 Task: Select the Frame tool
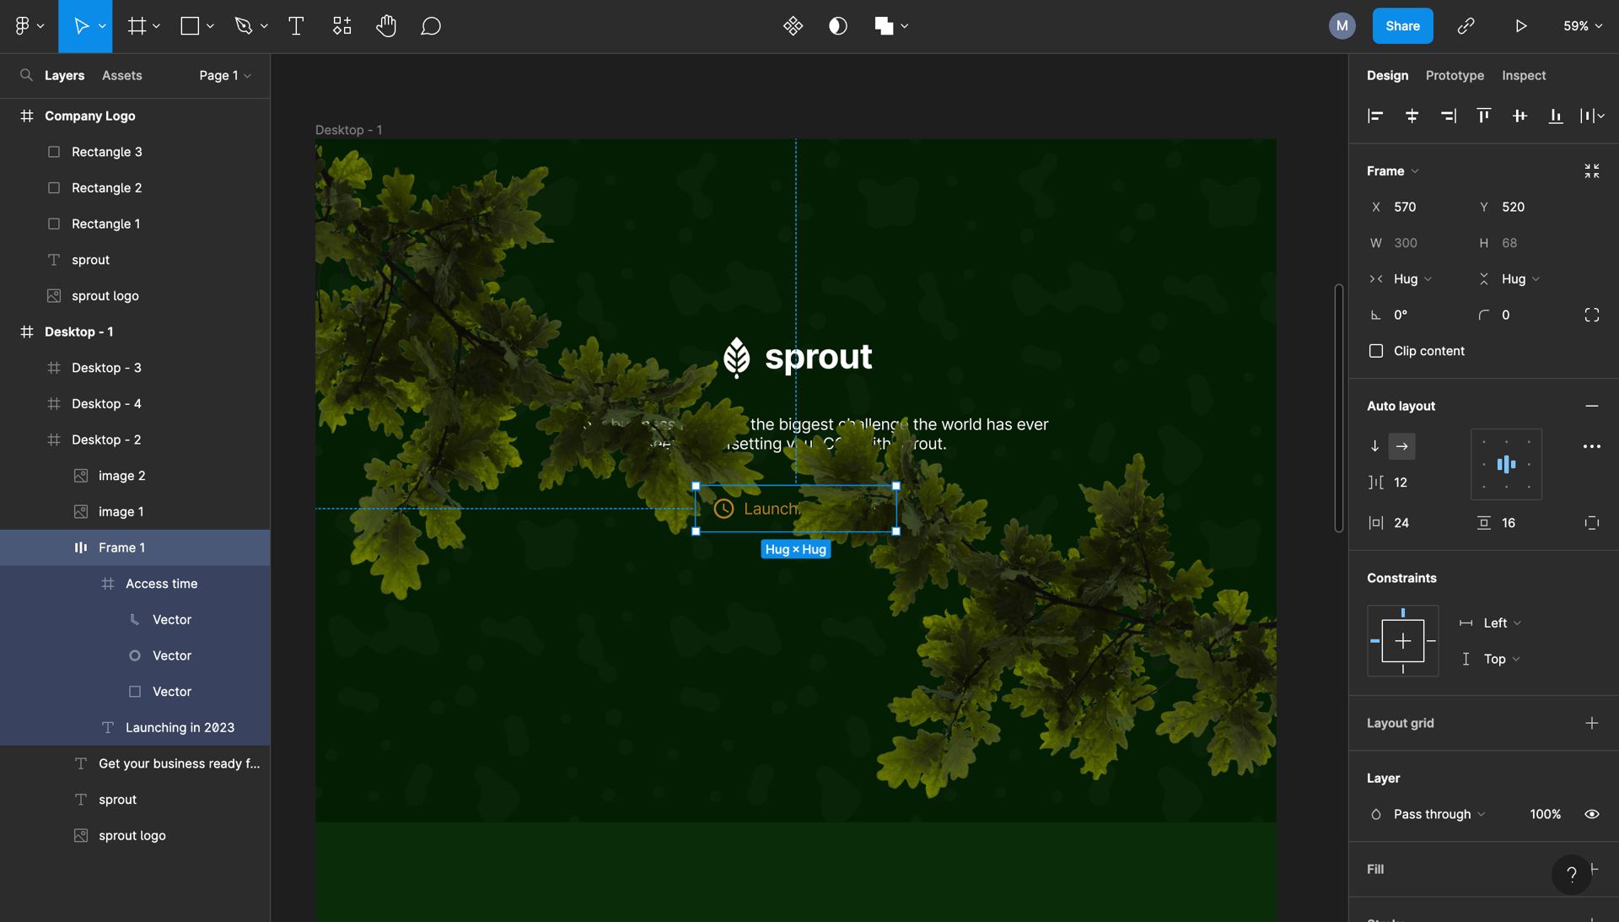(137, 26)
